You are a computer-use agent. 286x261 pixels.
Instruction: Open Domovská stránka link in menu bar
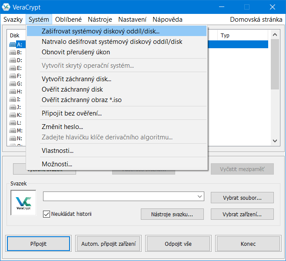click(x=256, y=19)
